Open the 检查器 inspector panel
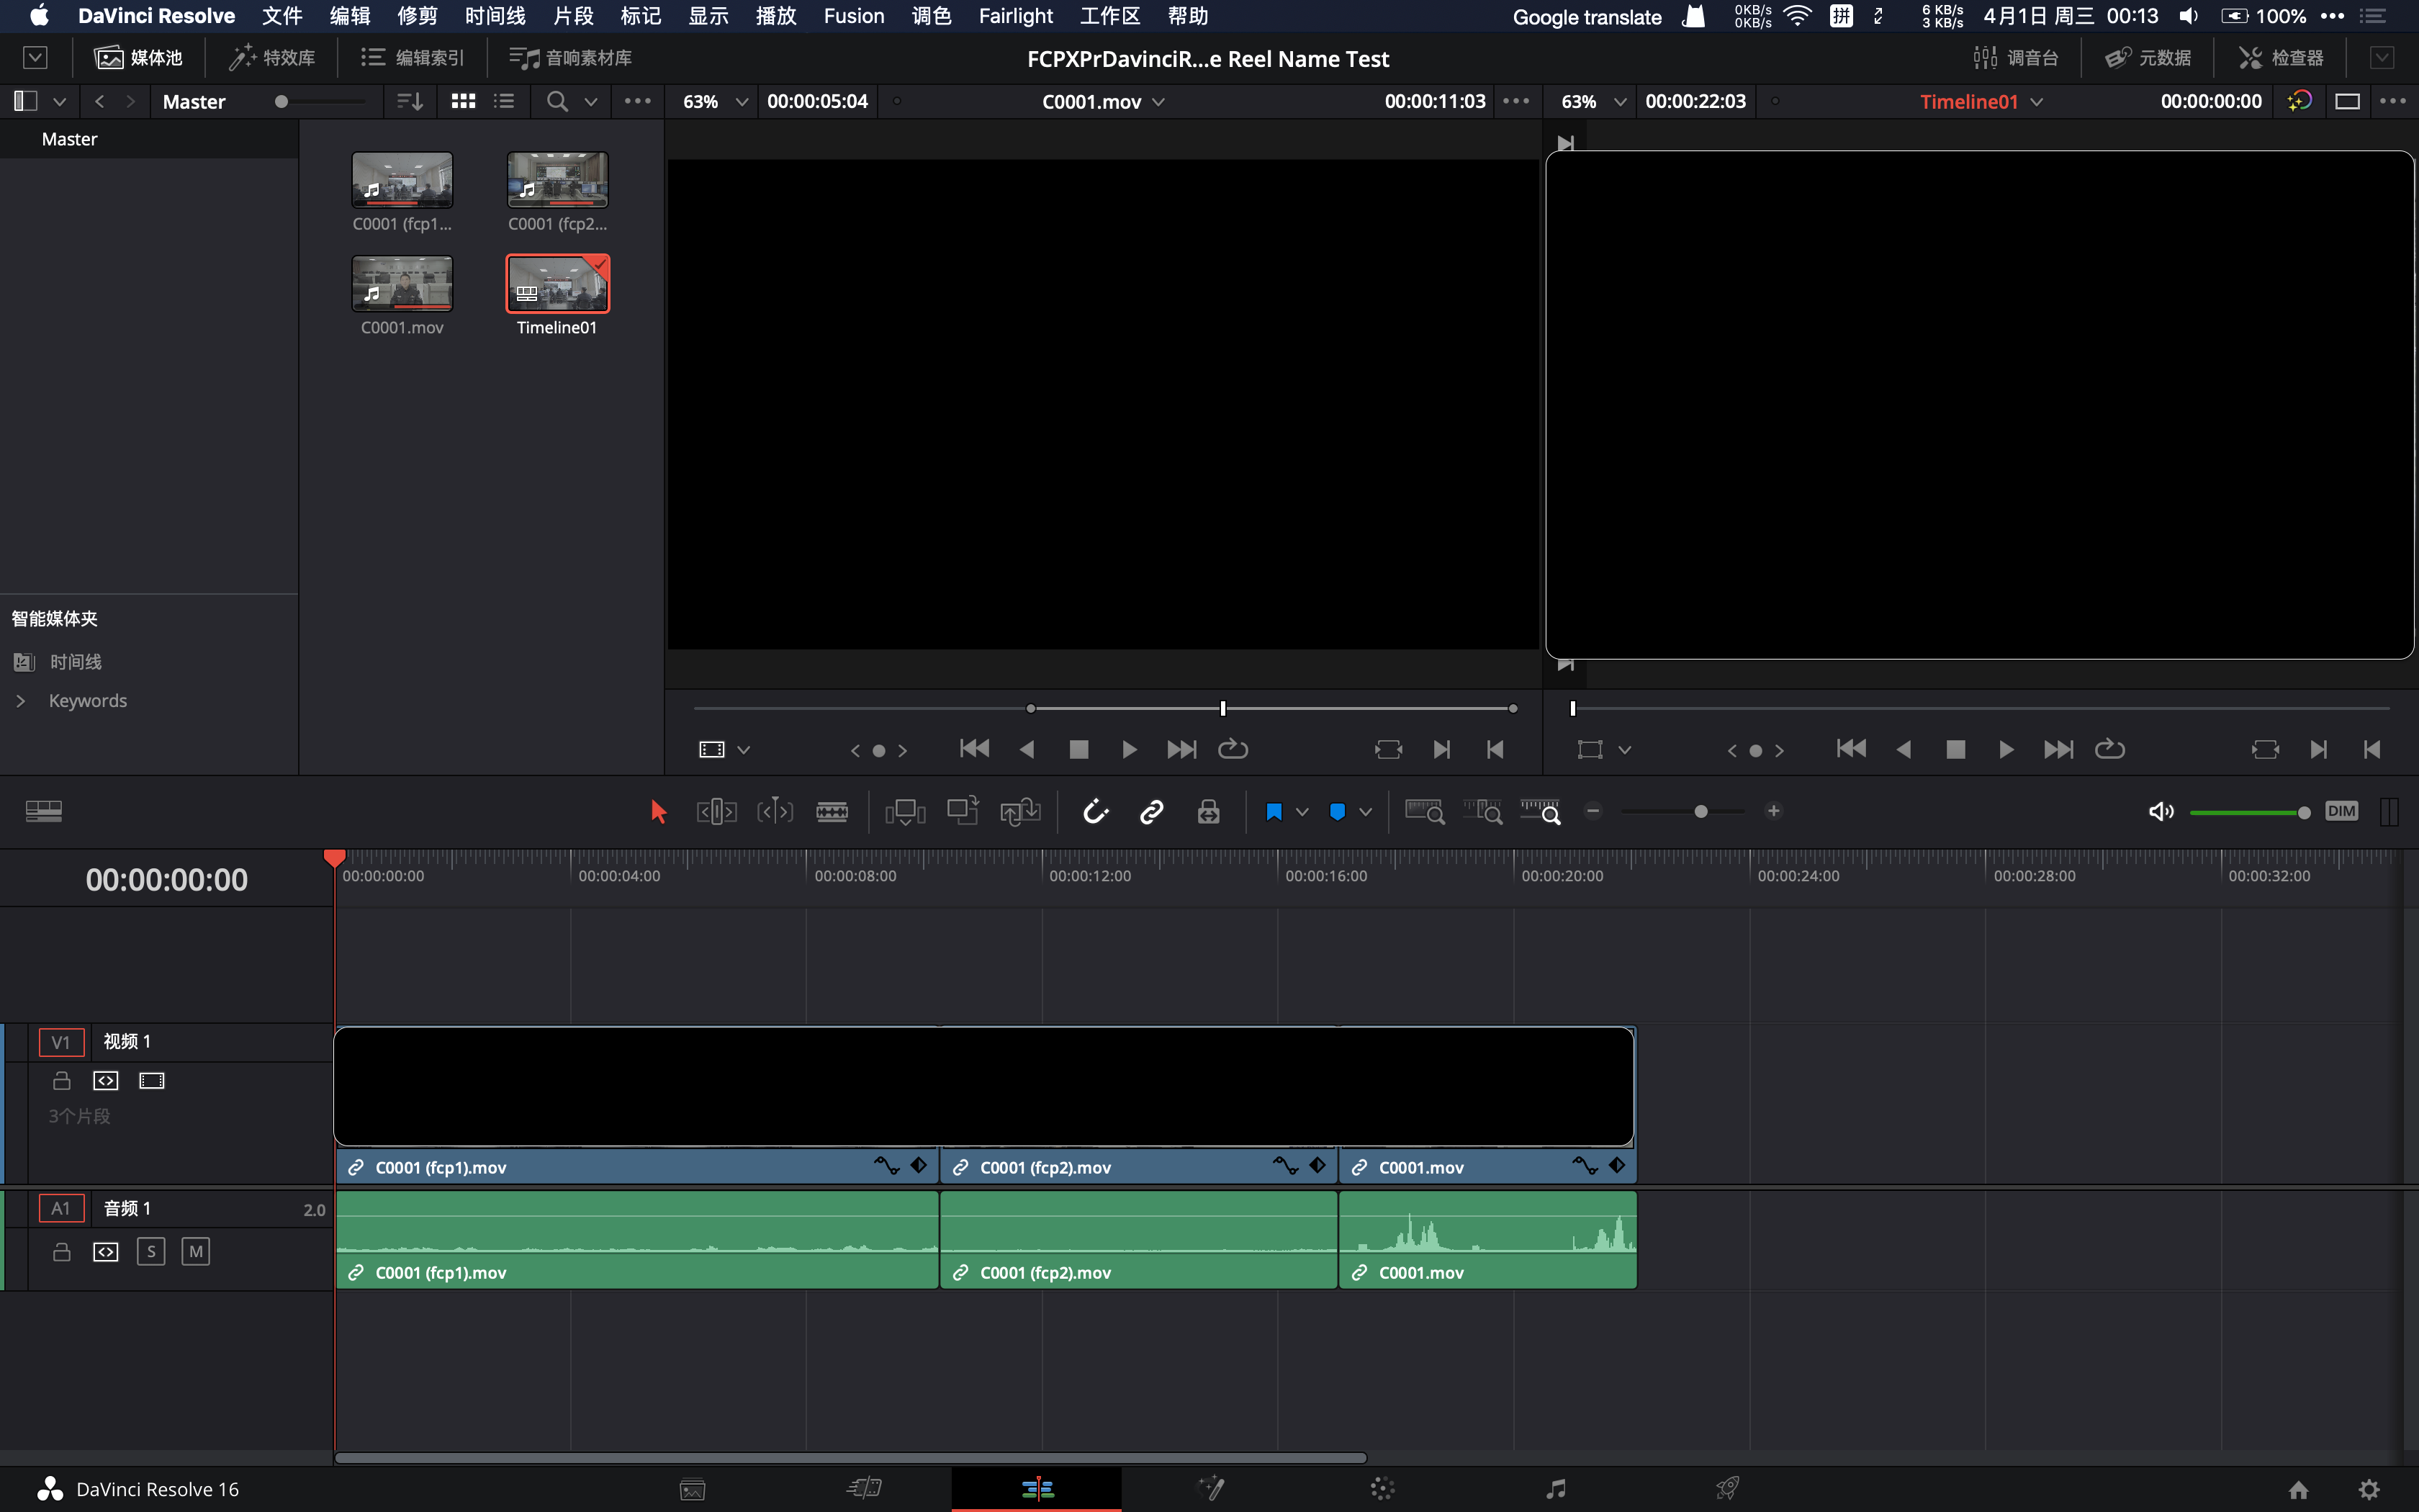The height and width of the screenshot is (1512, 2419). (2281, 58)
